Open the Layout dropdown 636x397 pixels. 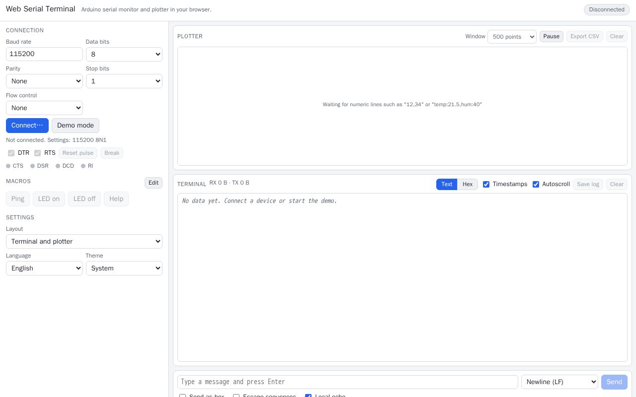tap(84, 242)
